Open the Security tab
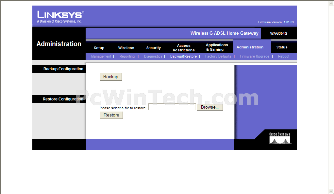The width and height of the screenshot is (334, 194). (153, 48)
